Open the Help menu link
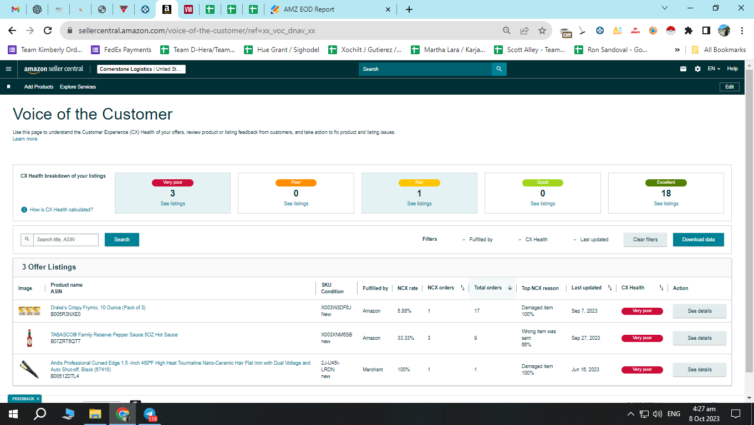754x425 pixels. 732,69
